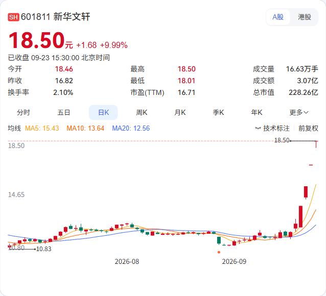Click stock name 601811 新华文轩

coord(56,17)
